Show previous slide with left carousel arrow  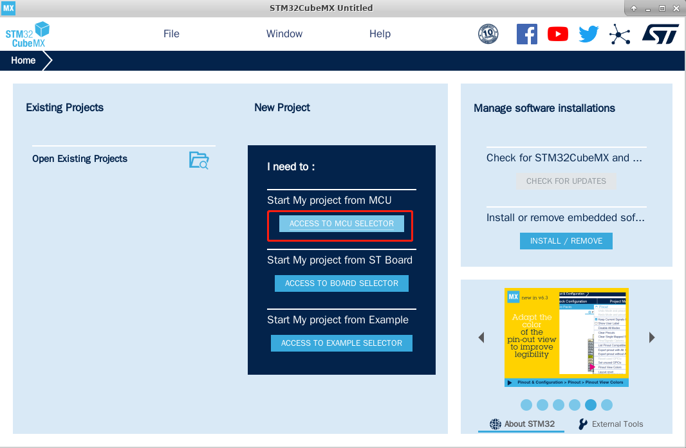(481, 337)
